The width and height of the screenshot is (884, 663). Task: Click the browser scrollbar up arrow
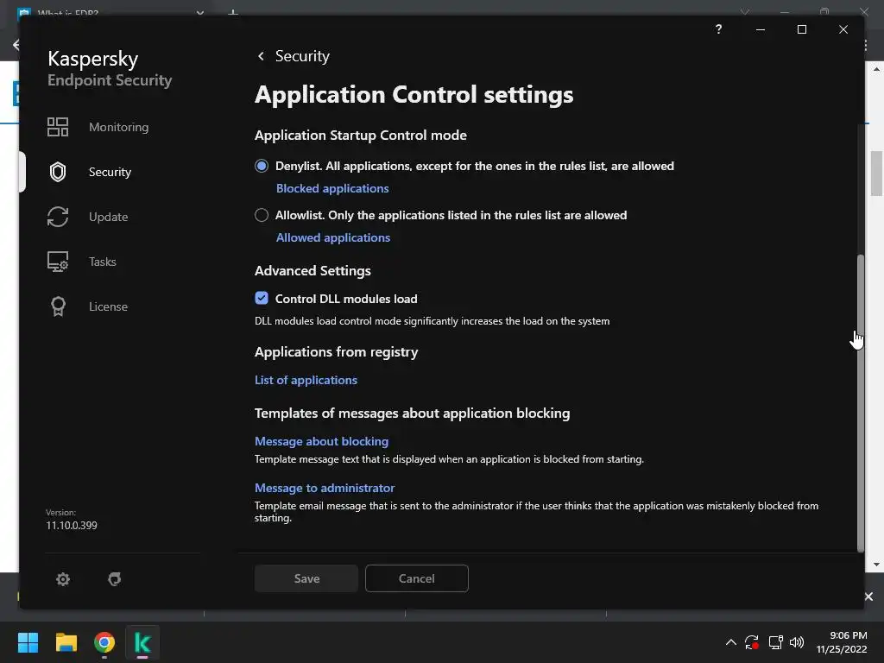pyautogui.click(x=876, y=69)
